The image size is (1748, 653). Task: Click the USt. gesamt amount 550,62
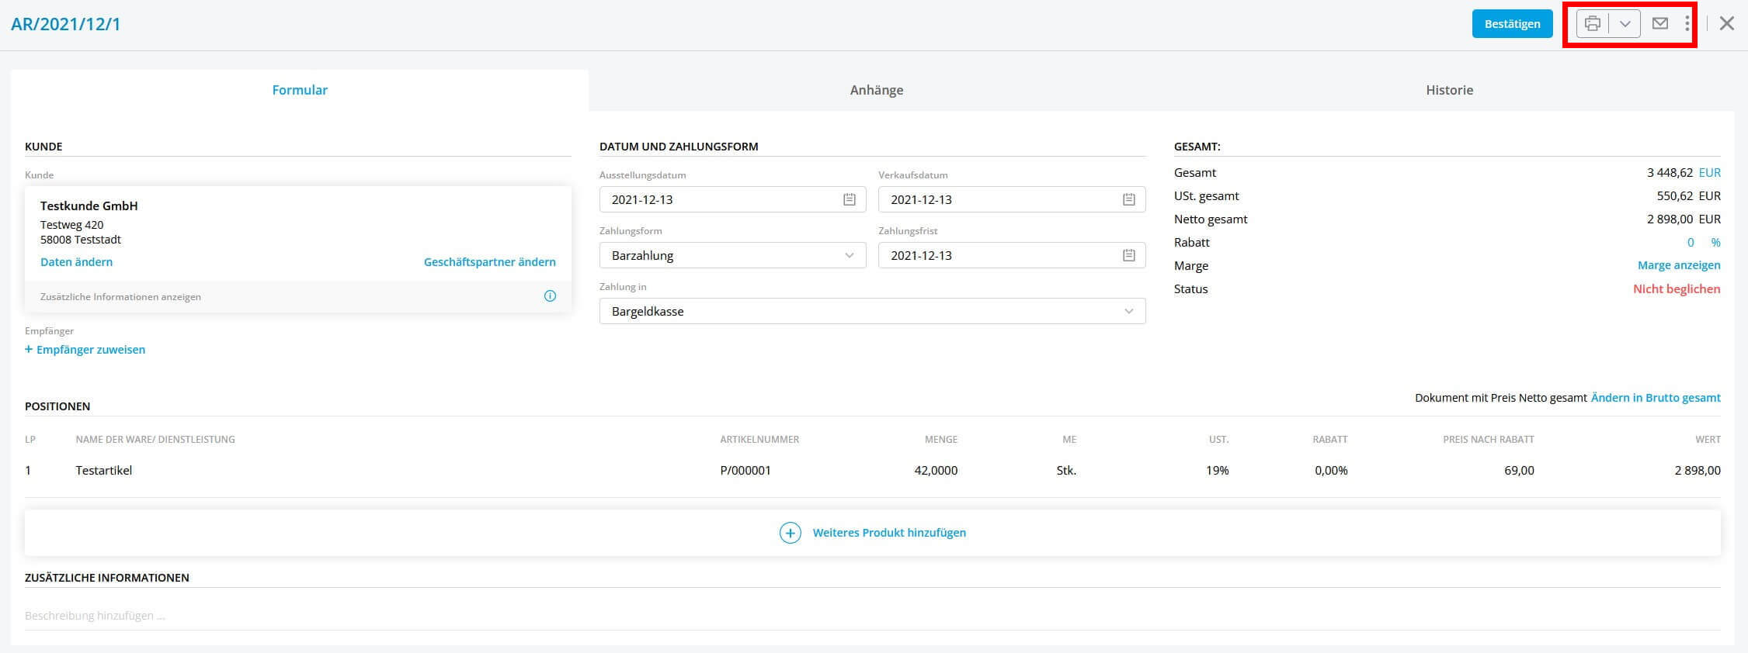1675,196
